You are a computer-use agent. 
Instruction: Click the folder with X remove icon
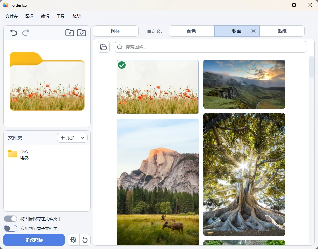pyautogui.click(x=70, y=33)
